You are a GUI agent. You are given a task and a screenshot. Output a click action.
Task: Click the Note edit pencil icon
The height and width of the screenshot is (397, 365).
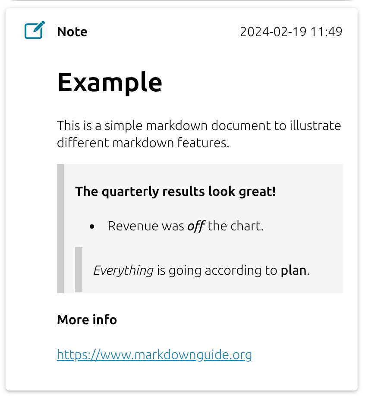pyautogui.click(x=35, y=31)
